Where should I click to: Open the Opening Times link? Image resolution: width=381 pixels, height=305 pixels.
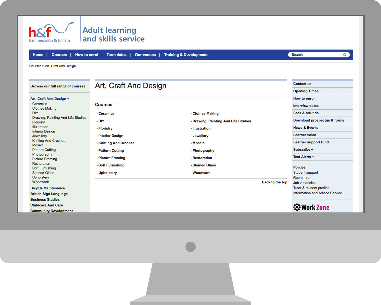(x=306, y=91)
